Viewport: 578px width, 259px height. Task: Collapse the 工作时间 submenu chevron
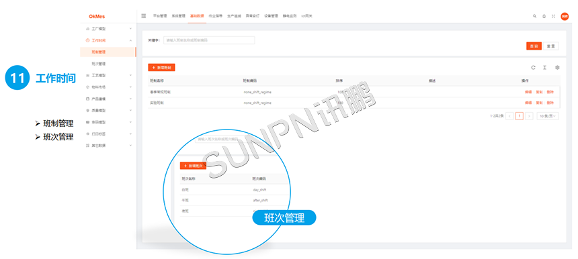point(130,40)
